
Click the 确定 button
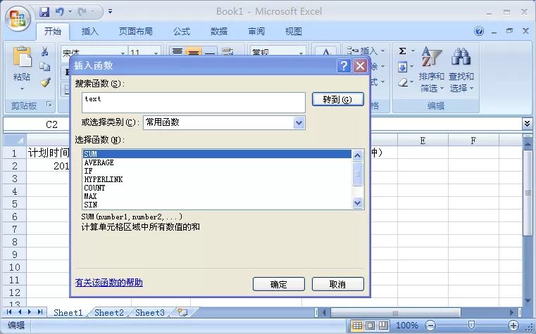click(279, 284)
